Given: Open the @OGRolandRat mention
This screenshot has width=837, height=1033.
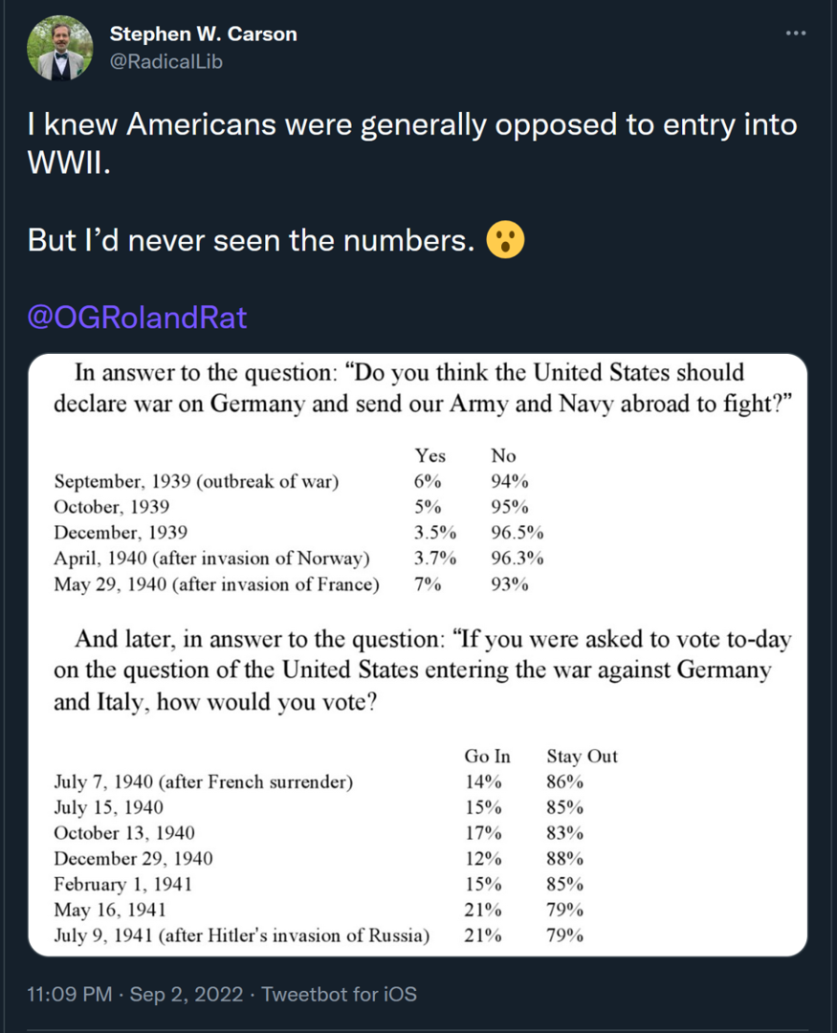Looking at the screenshot, I should point(138,317).
